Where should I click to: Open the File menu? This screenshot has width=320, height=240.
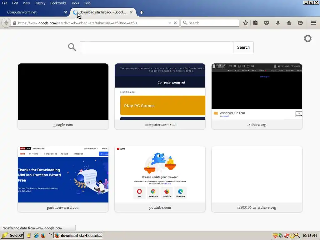(x=5, y=3)
